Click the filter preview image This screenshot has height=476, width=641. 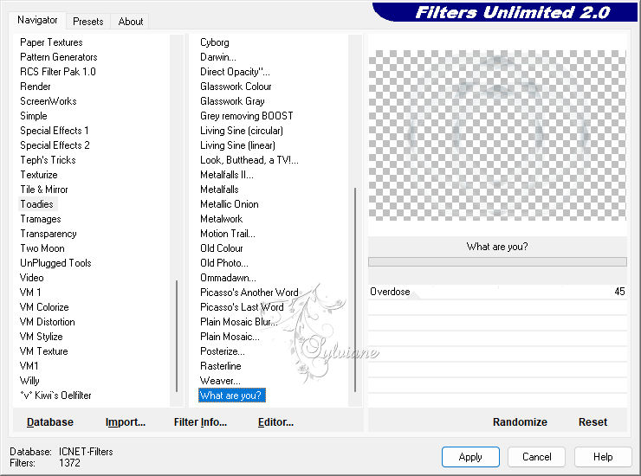(497, 135)
